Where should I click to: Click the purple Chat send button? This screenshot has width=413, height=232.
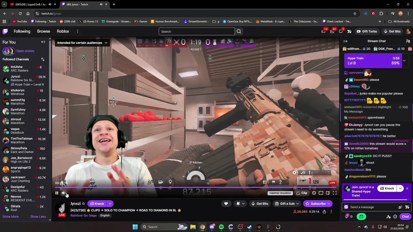tap(405, 217)
